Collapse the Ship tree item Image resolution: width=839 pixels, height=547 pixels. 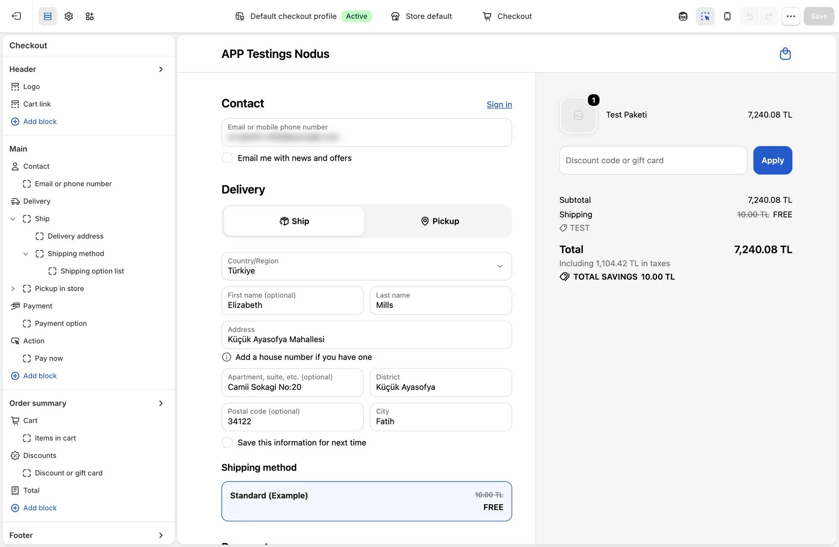[13, 219]
